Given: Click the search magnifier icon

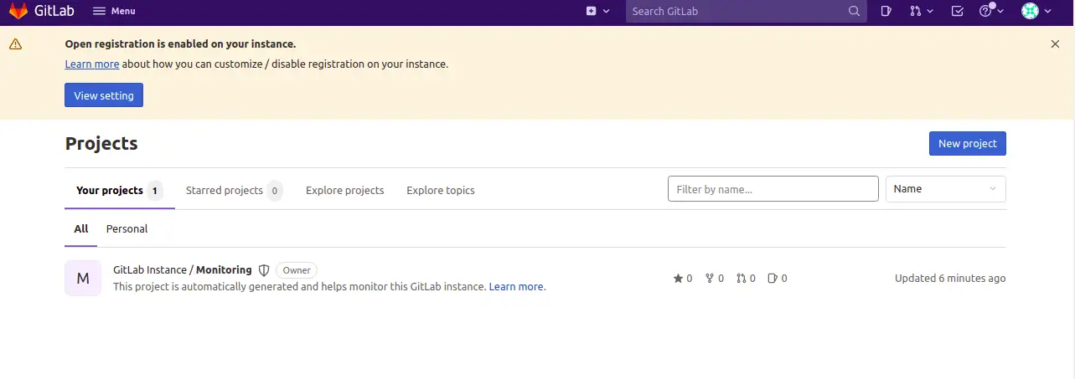Looking at the screenshot, I should click(854, 11).
